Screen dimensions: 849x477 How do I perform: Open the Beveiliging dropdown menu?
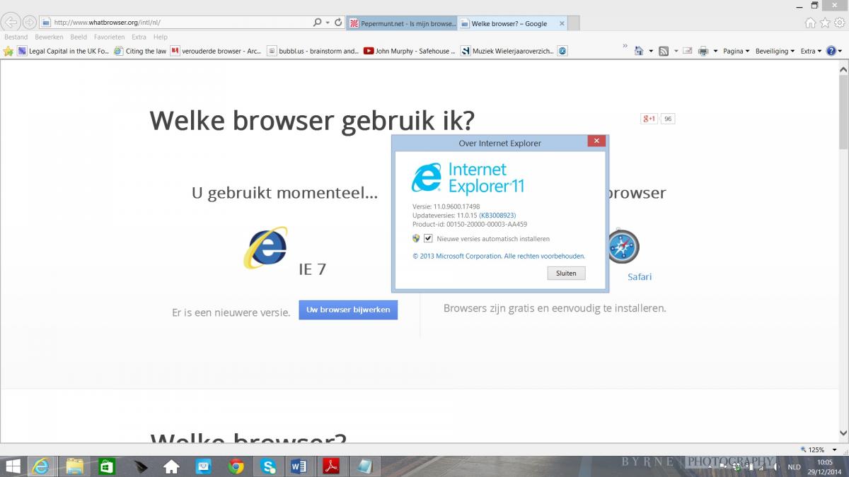[x=775, y=51]
